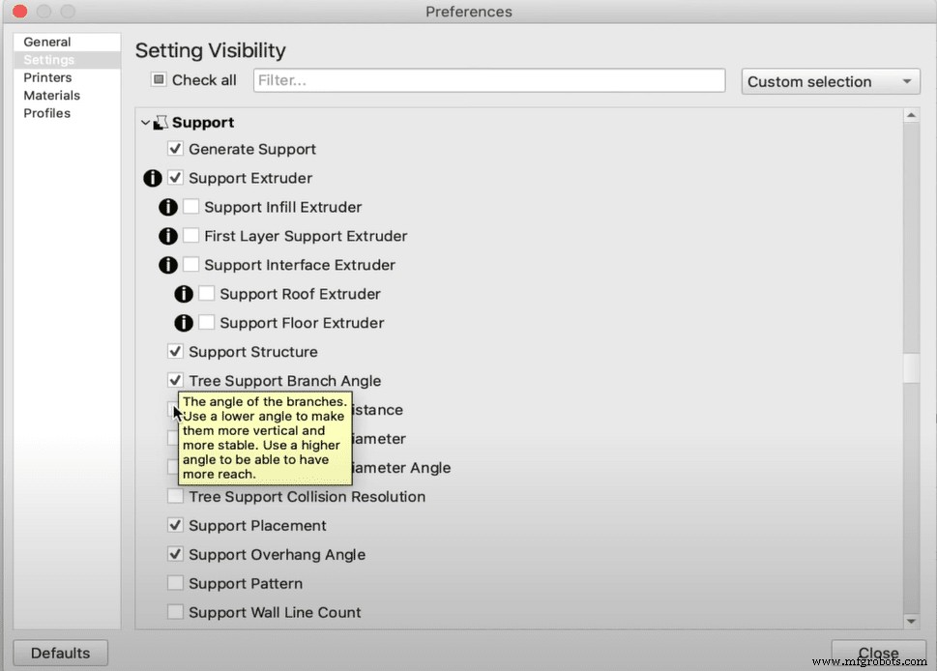Click info icon beside First Layer Support Extruder
The width and height of the screenshot is (937, 671).
[167, 237]
